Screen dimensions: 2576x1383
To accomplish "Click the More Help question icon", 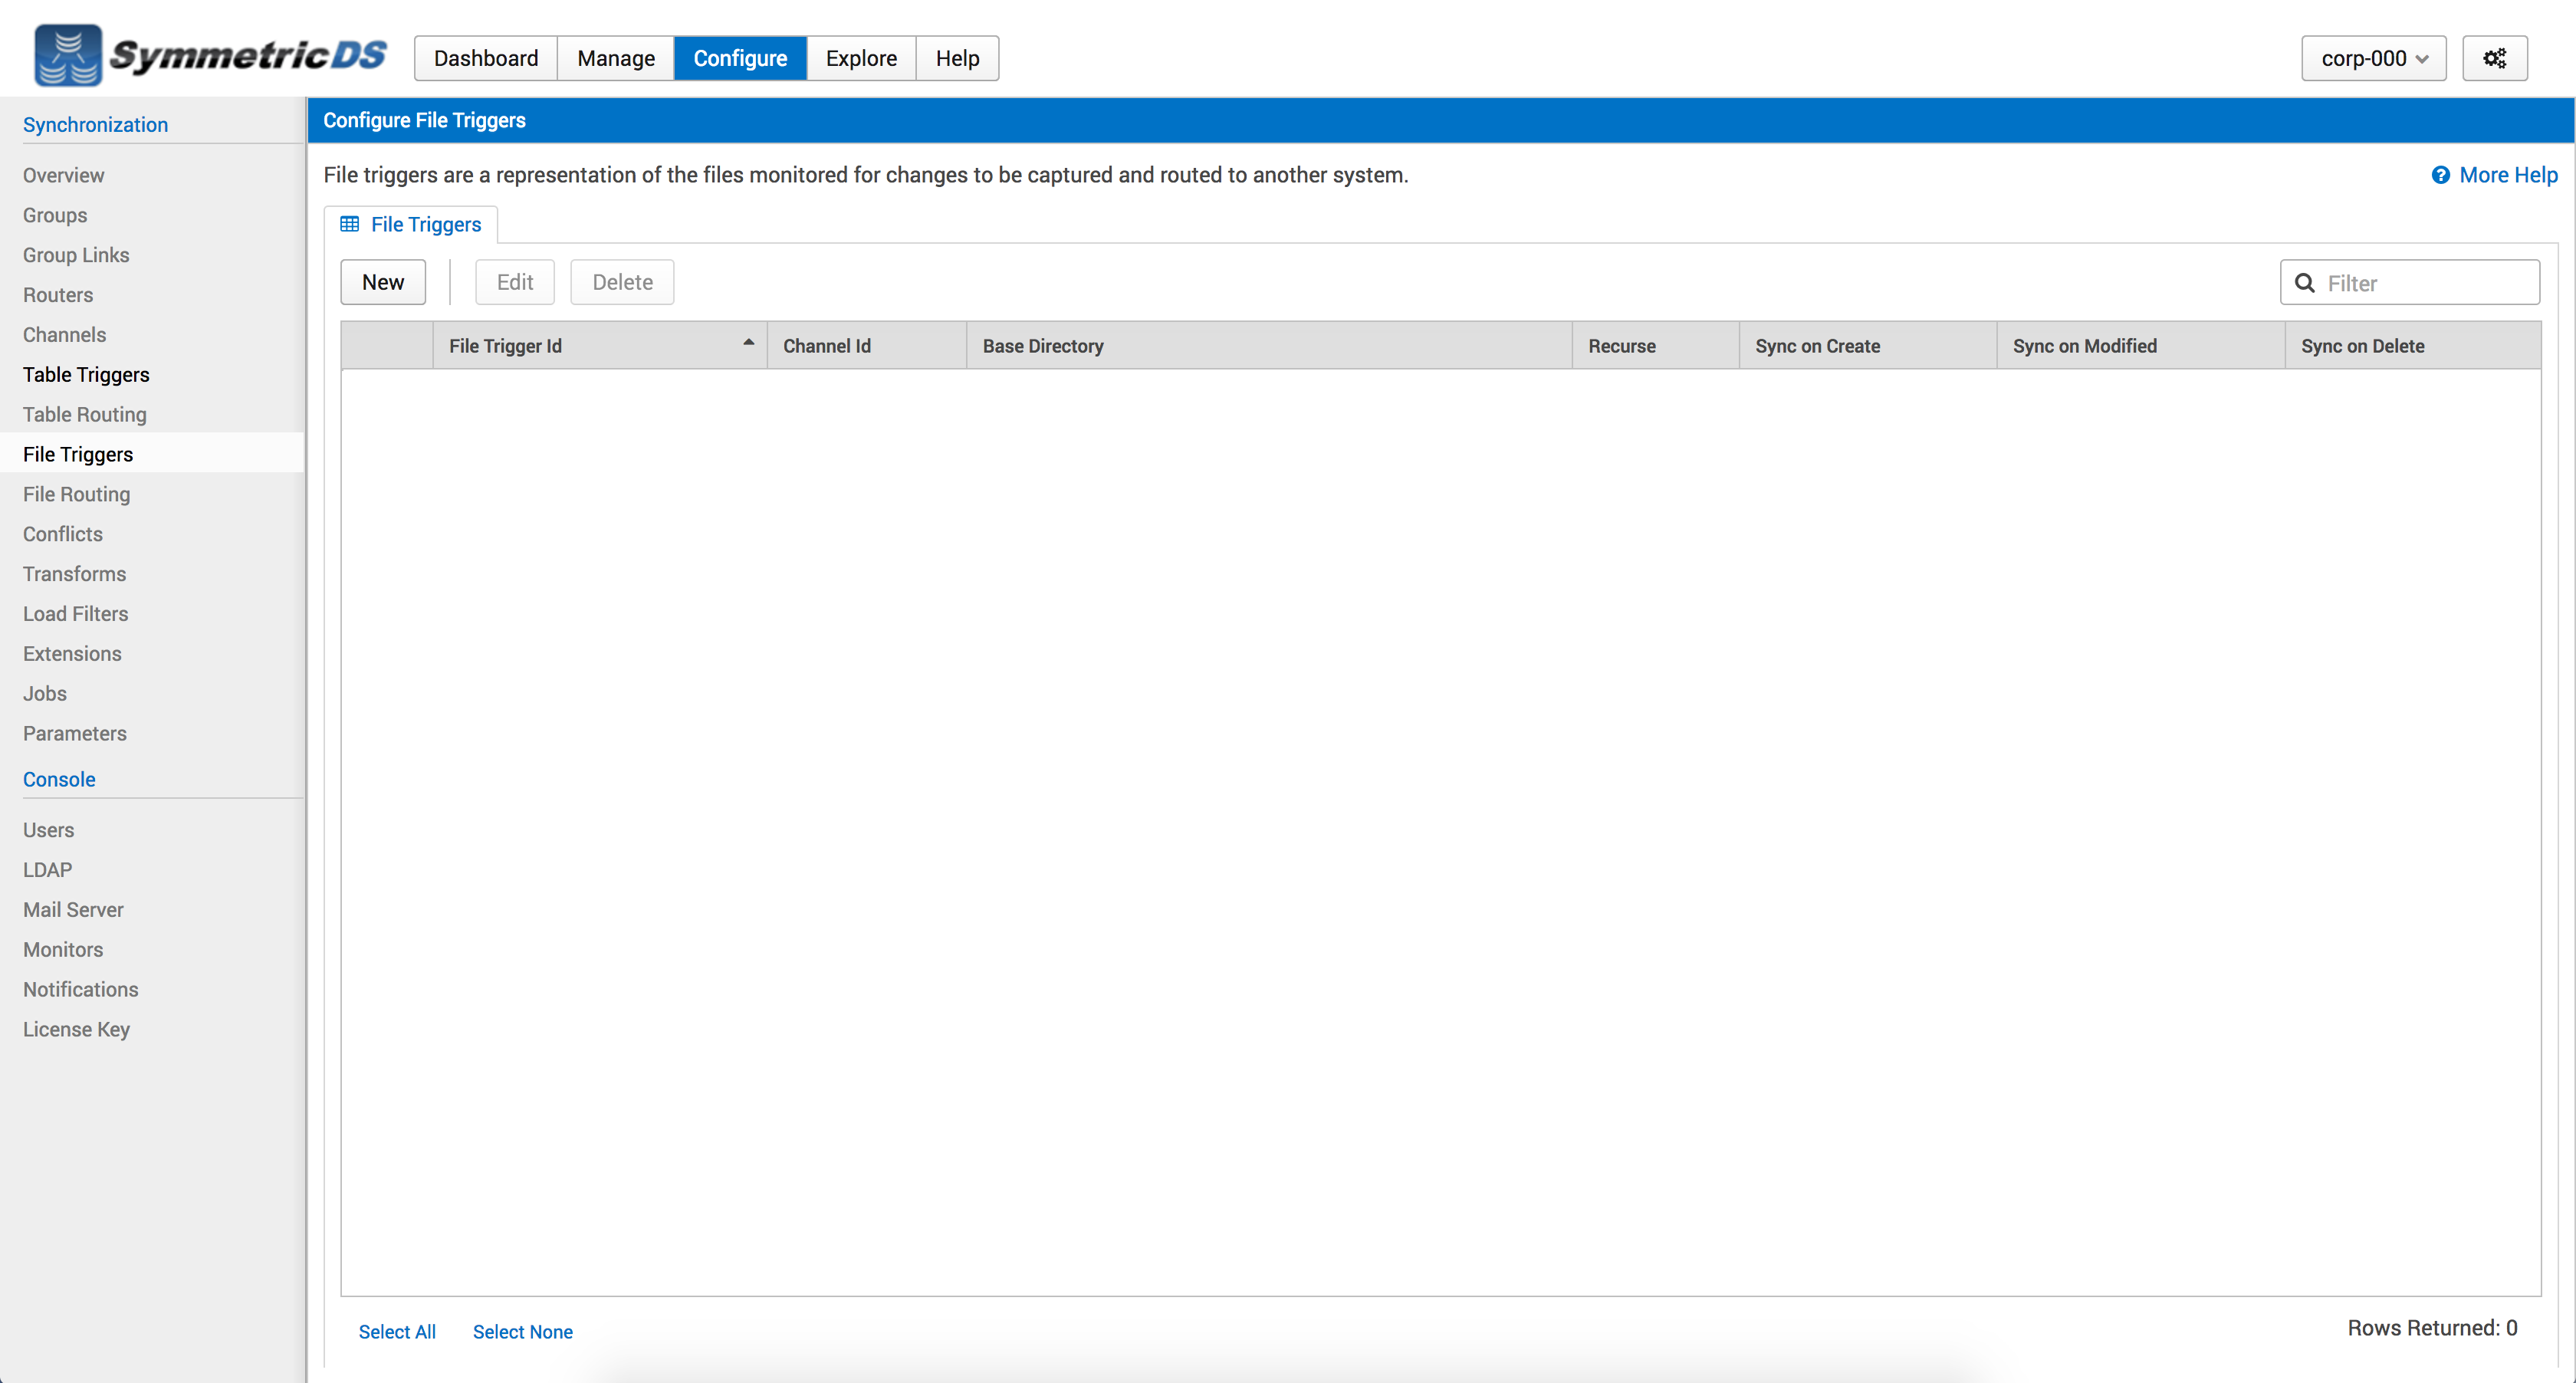I will point(2440,175).
